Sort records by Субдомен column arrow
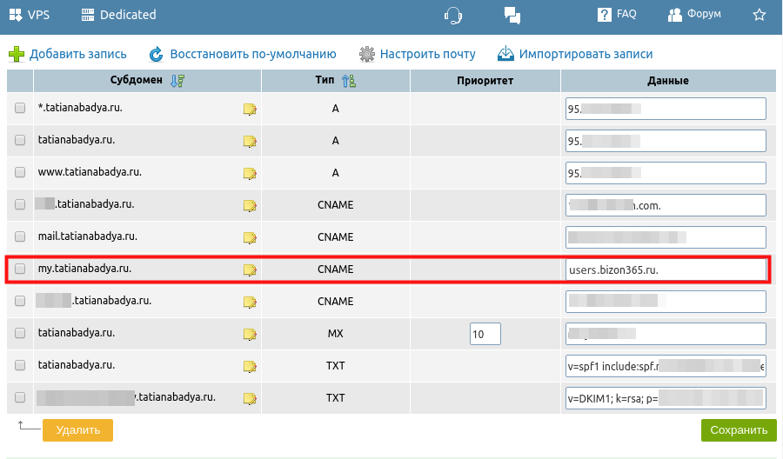The width and height of the screenshot is (783, 459). 177,81
